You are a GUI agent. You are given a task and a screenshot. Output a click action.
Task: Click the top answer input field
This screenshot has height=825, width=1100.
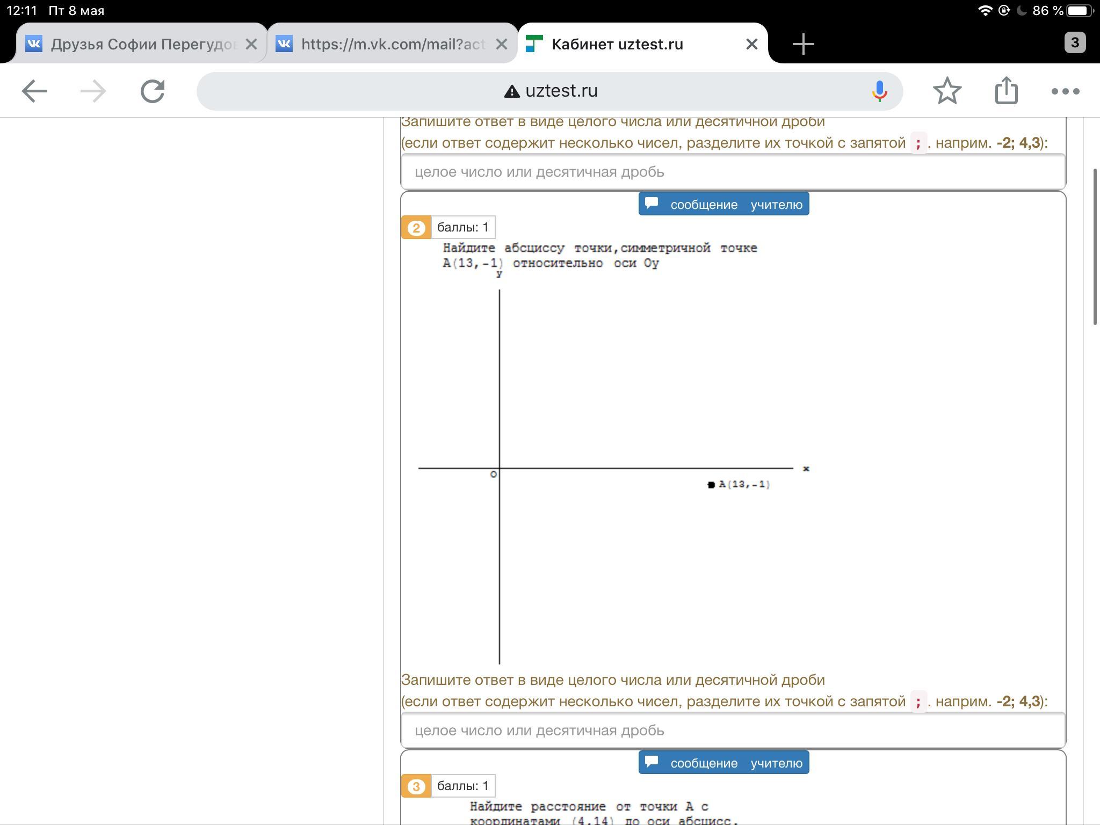click(x=733, y=172)
